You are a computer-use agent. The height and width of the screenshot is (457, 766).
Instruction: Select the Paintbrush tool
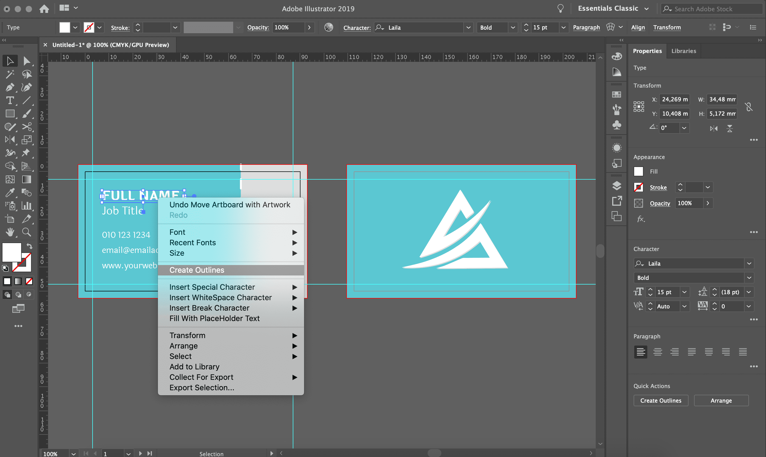click(26, 114)
